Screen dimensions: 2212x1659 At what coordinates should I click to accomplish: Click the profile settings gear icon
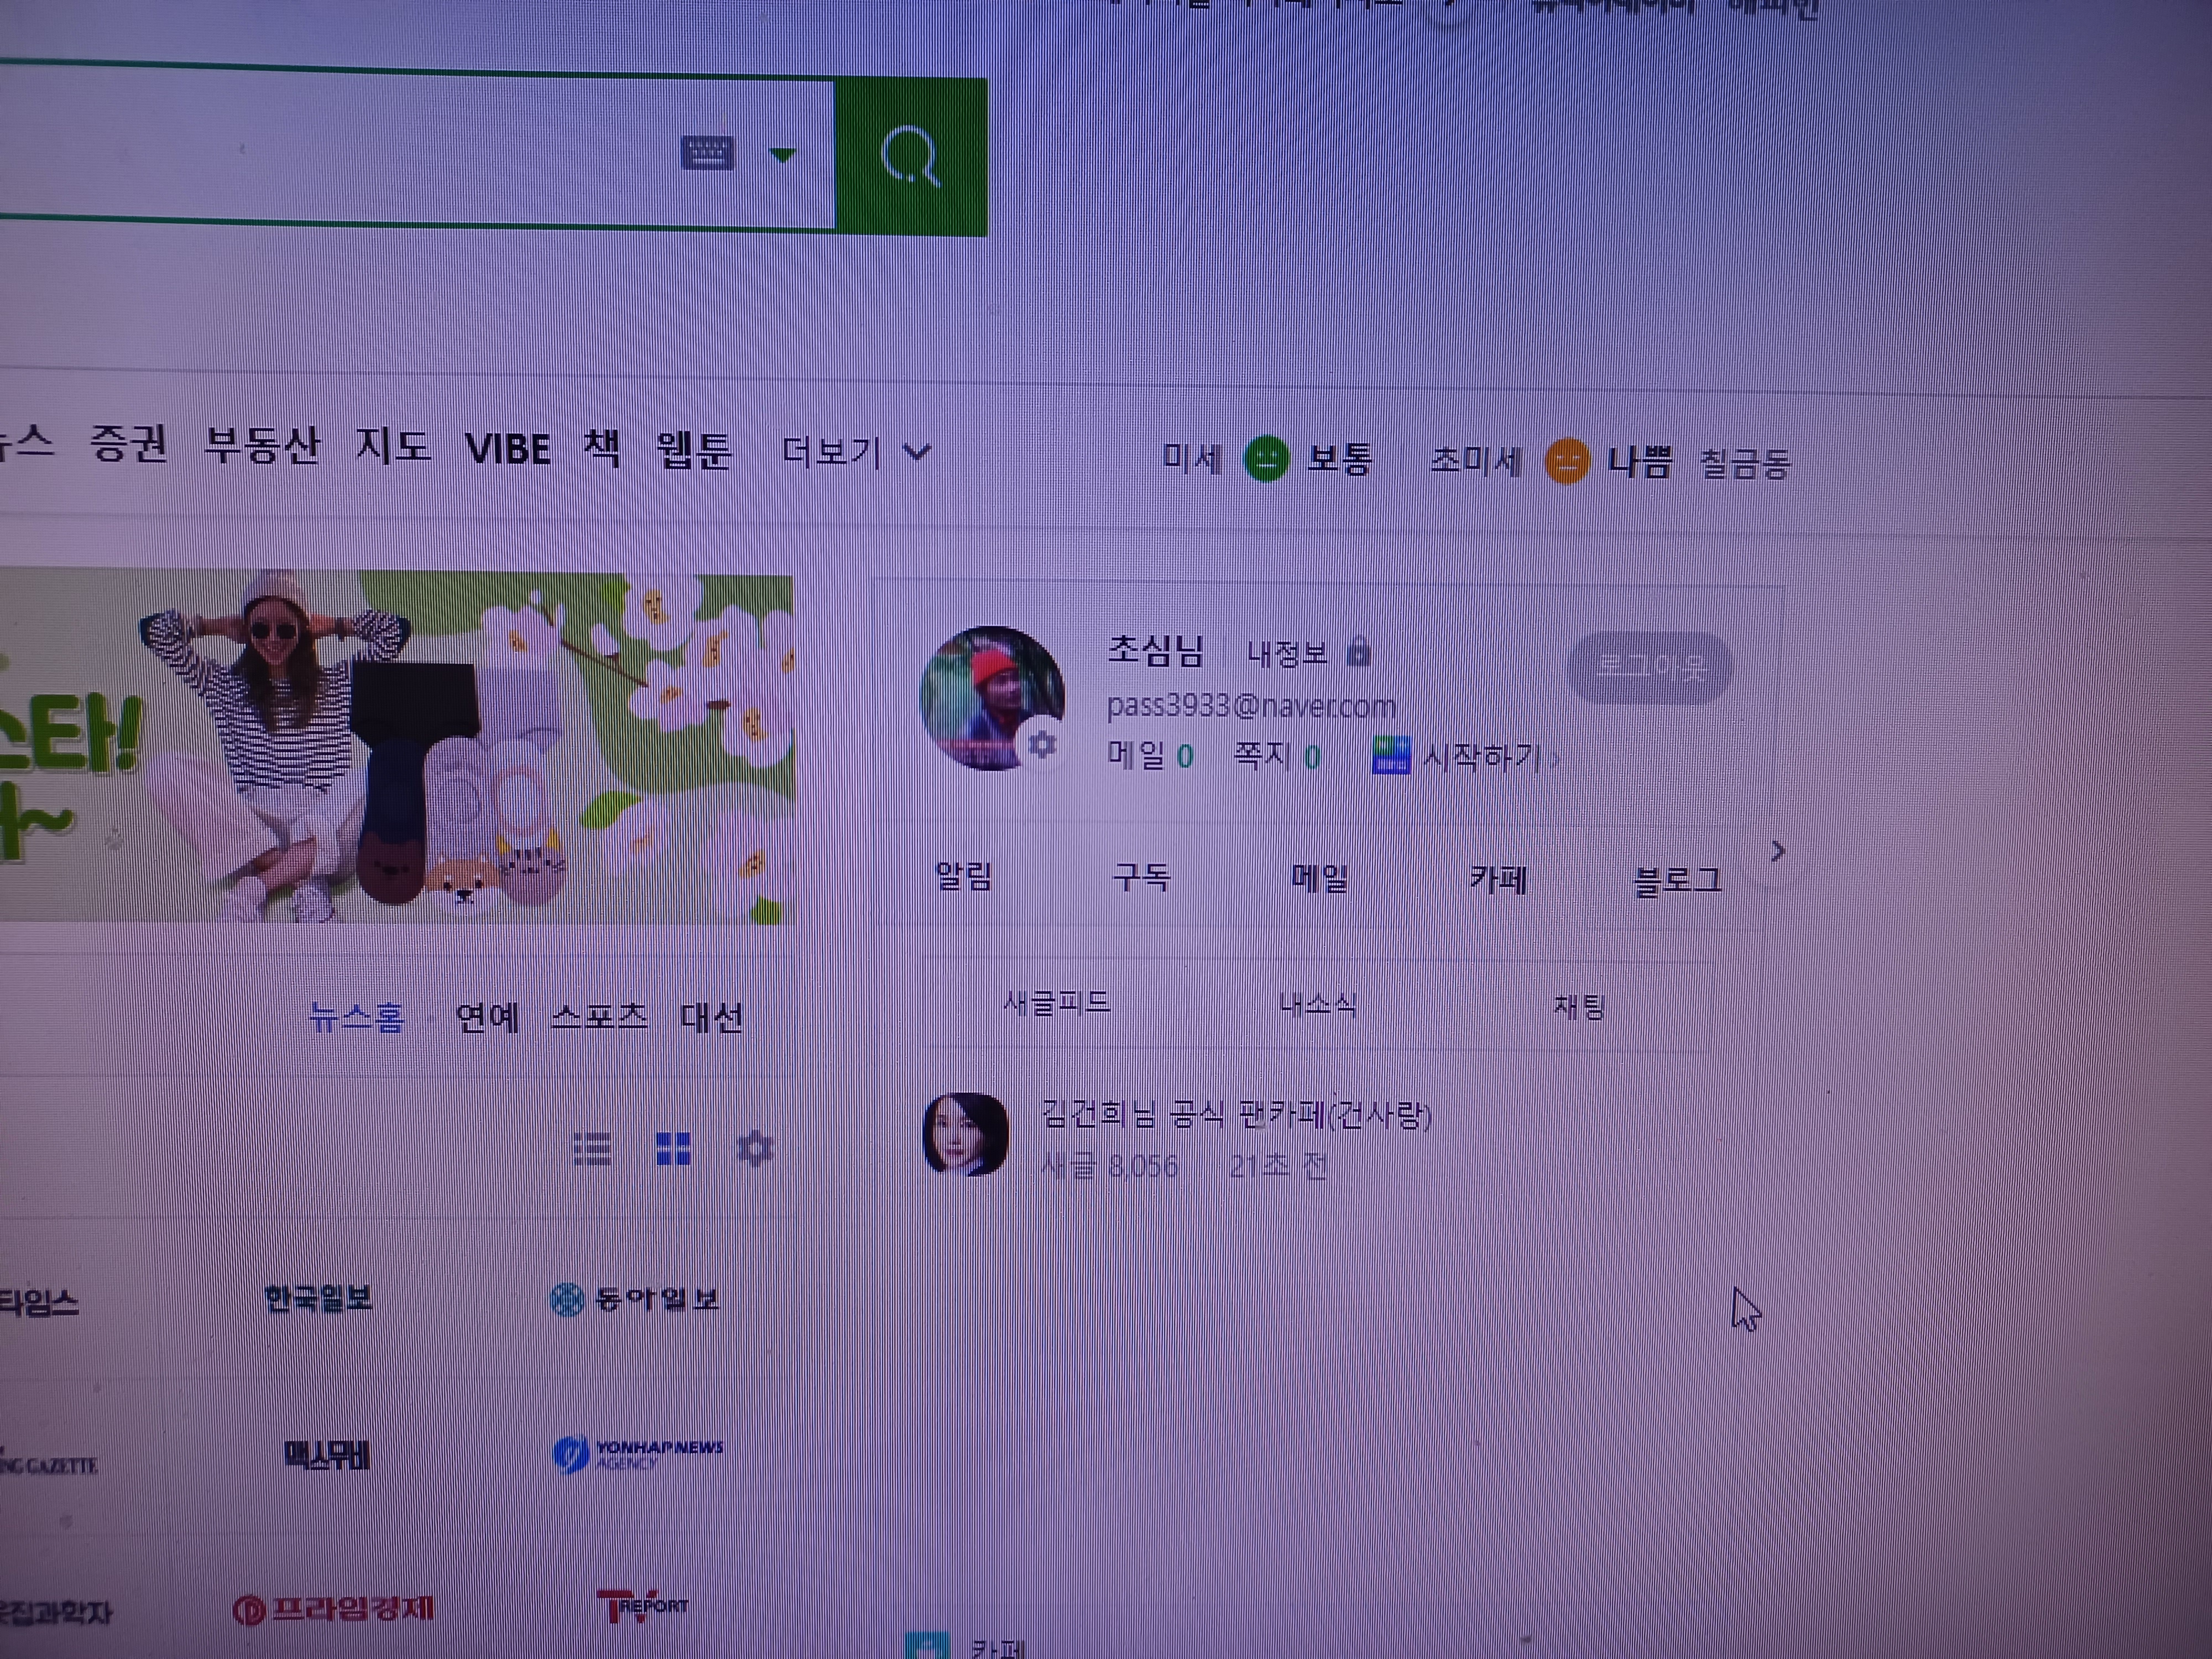point(1041,744)
